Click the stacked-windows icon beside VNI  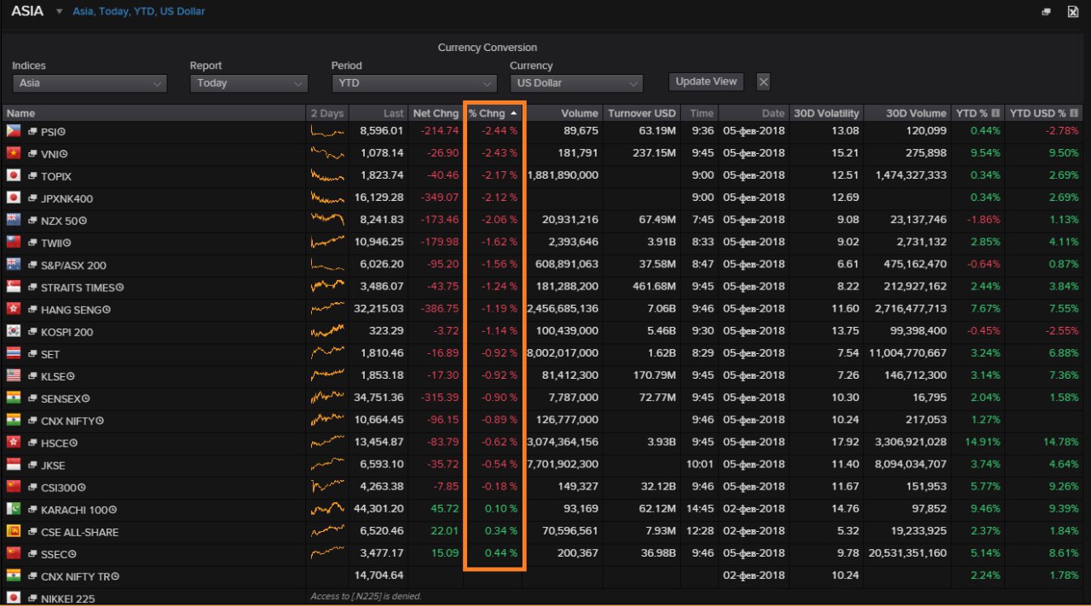pyautogui.click(x=32, y=154)
